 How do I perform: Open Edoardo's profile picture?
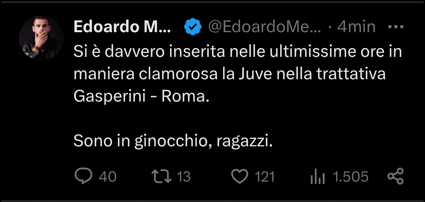(41, 38)
